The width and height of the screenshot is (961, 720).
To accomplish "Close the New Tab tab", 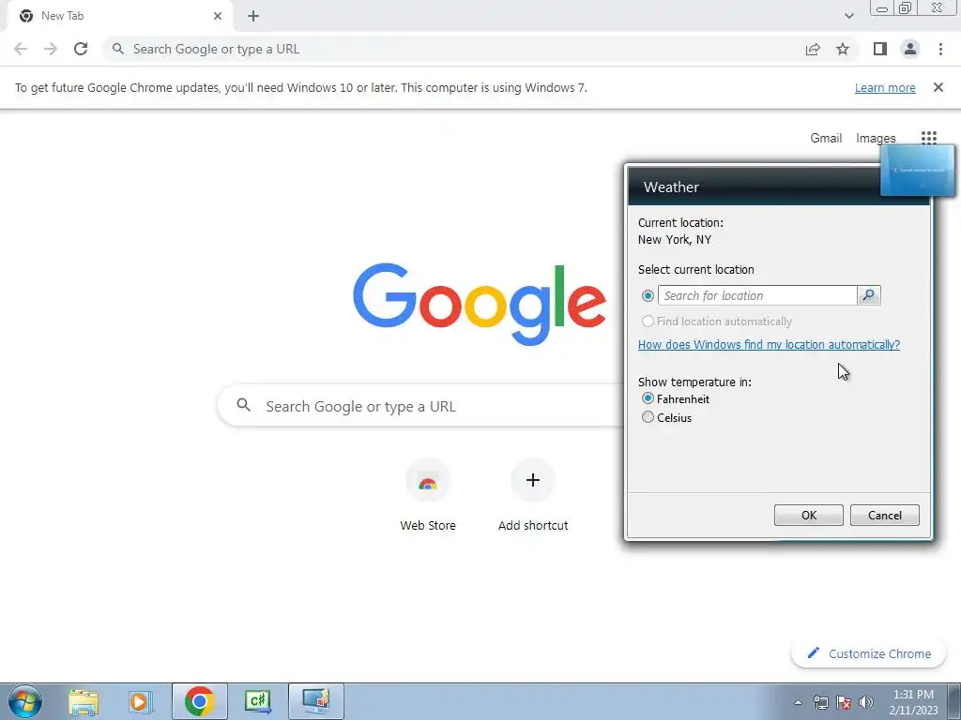I will pos(218,16).
